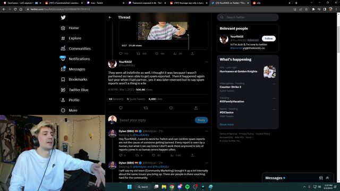Compose new message icon in Messages drawer

[x=321, y=178]
